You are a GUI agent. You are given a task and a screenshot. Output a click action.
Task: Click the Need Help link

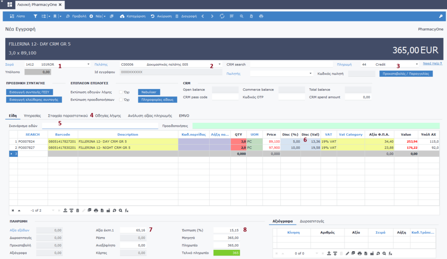coord(432,64)
